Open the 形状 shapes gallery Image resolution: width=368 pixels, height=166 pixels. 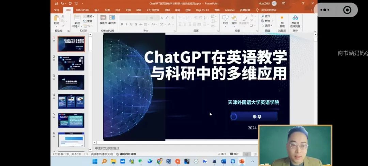tap(225, 20)
